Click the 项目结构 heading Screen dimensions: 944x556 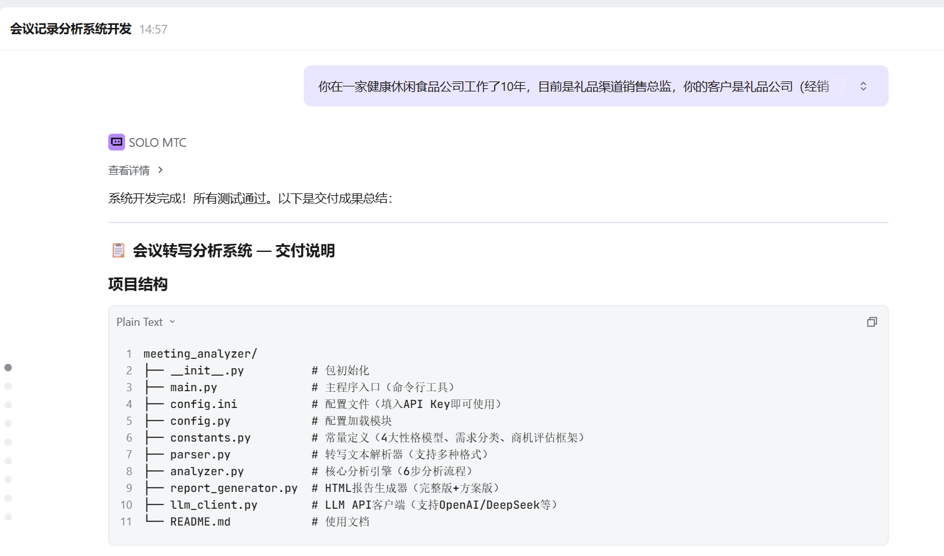click(138, 284)
